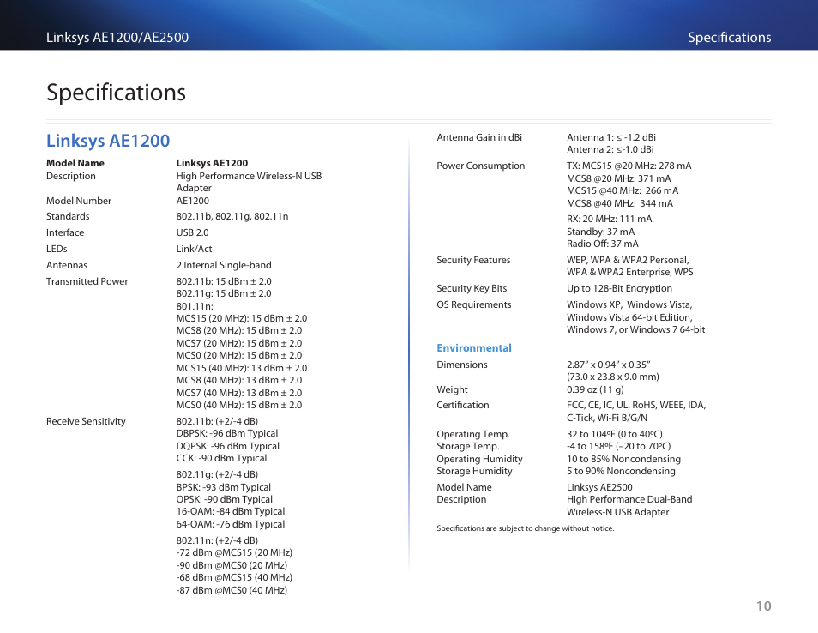This screenshot has width=818, height=633.
Task: Click '0.39 oz (11 g)' weight value
Action: click(x=595, y=389)
